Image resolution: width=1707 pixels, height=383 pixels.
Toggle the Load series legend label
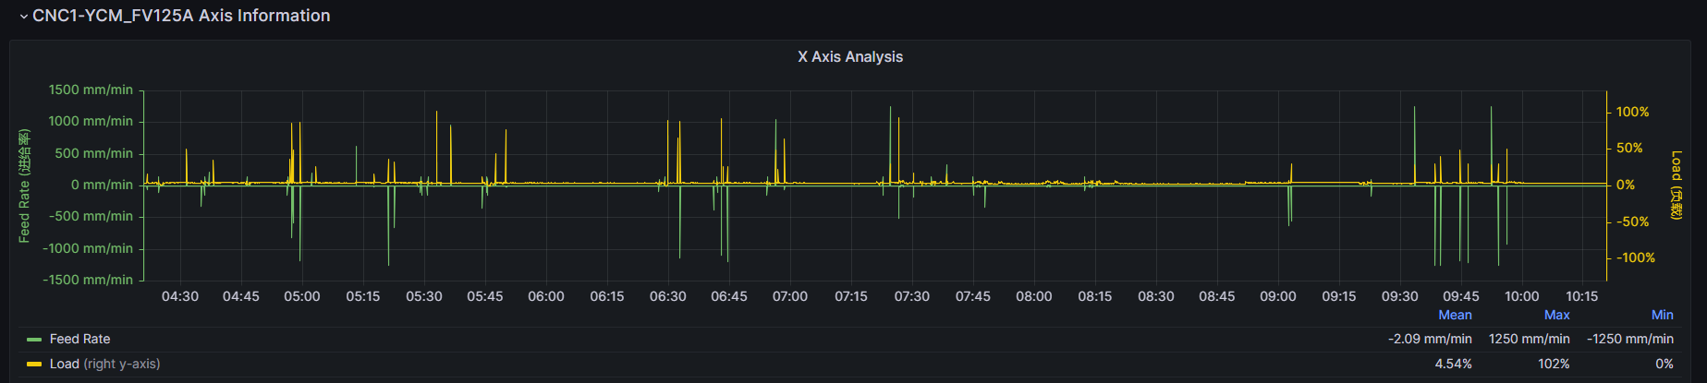65,364
